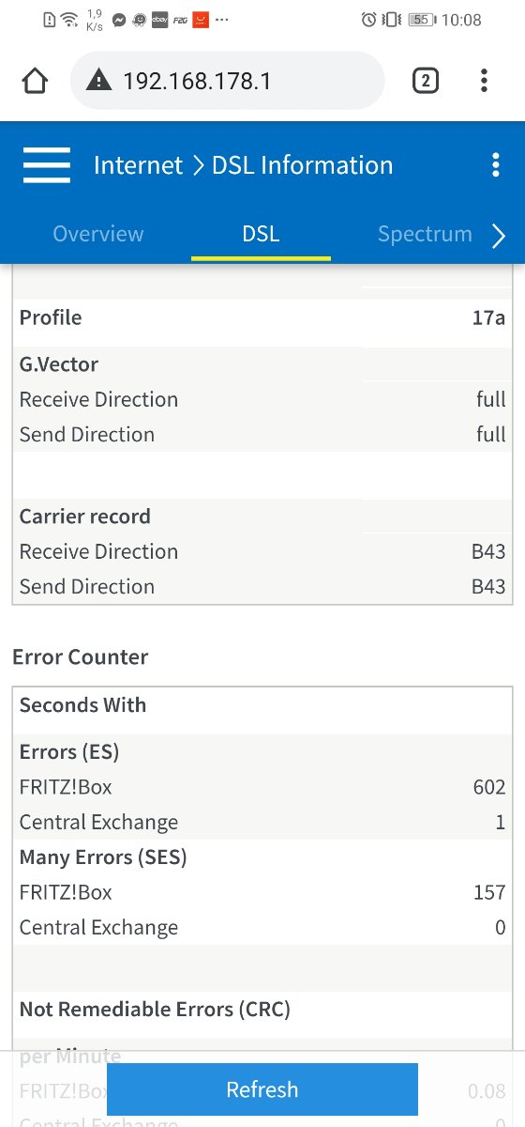Open the FRITZ!Box hamburger menu
This screenshot has height=1127, width=525.
(47, 165)
